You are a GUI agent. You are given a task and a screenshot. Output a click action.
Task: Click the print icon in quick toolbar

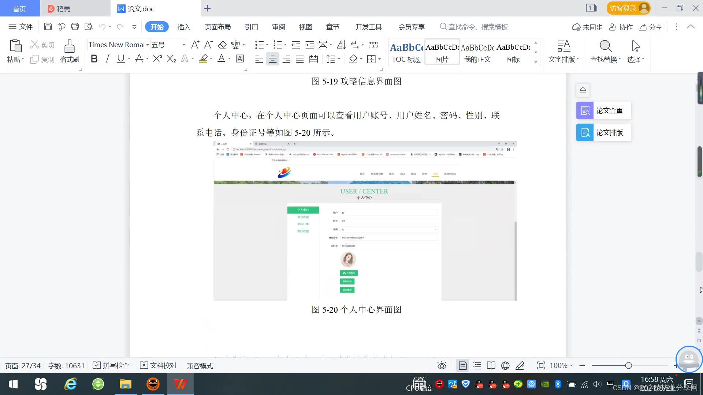coord(75,27)
